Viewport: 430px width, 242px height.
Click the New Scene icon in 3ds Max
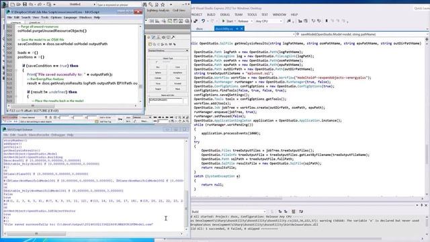pos(13,5)
